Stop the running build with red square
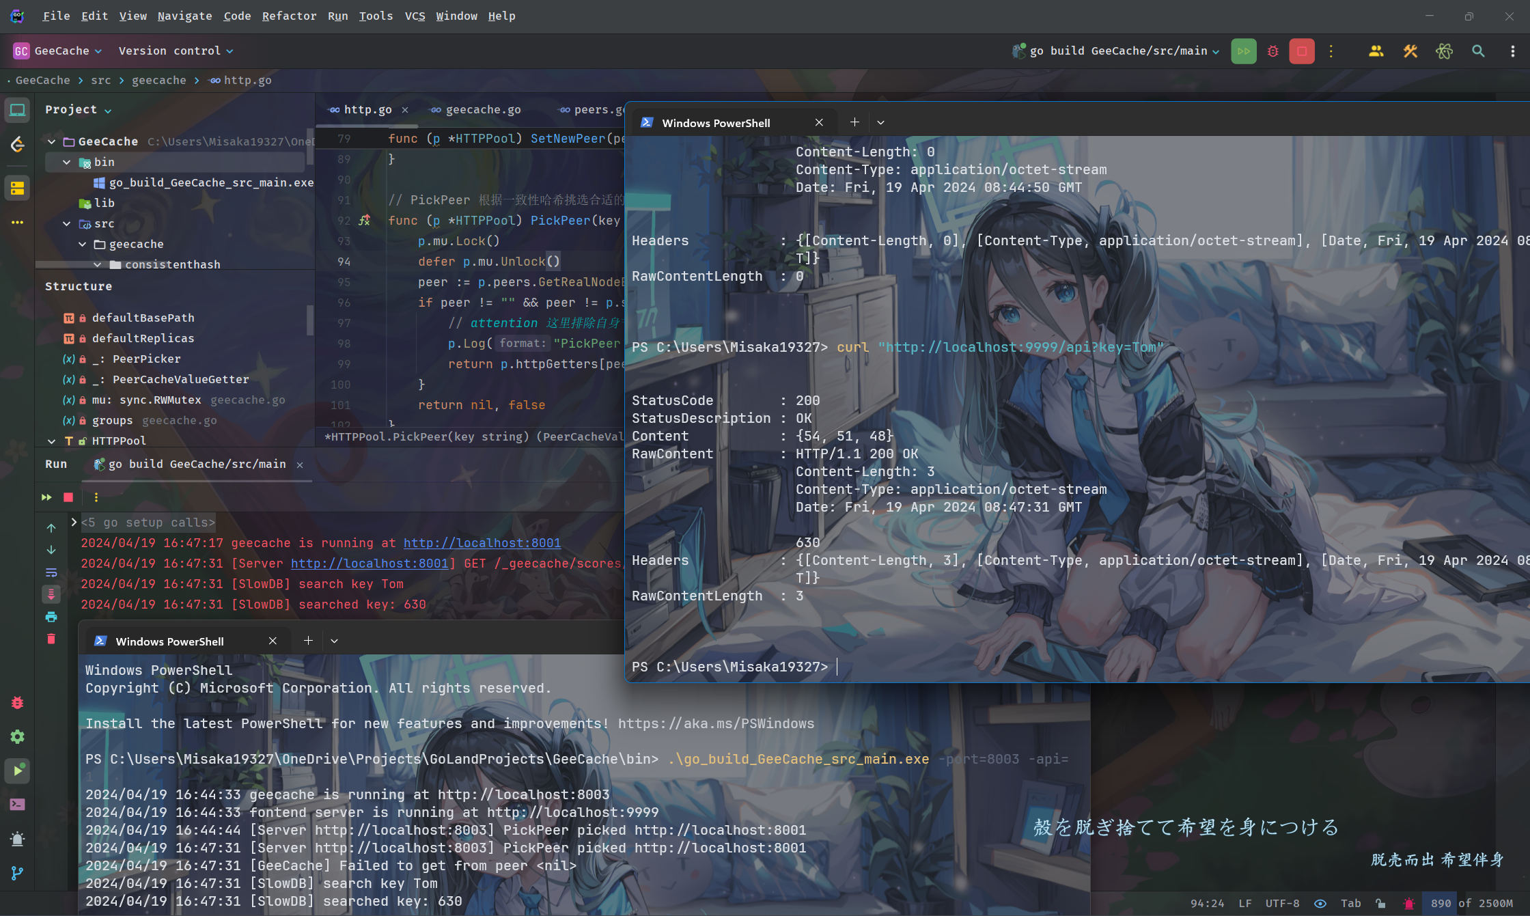Viewport: 1530px width, 916px height. [x=1302, y=51]
